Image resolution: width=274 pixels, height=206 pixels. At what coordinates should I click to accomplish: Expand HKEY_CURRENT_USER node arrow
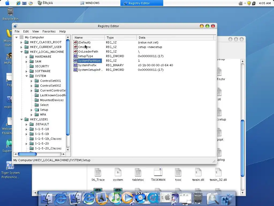21,47
